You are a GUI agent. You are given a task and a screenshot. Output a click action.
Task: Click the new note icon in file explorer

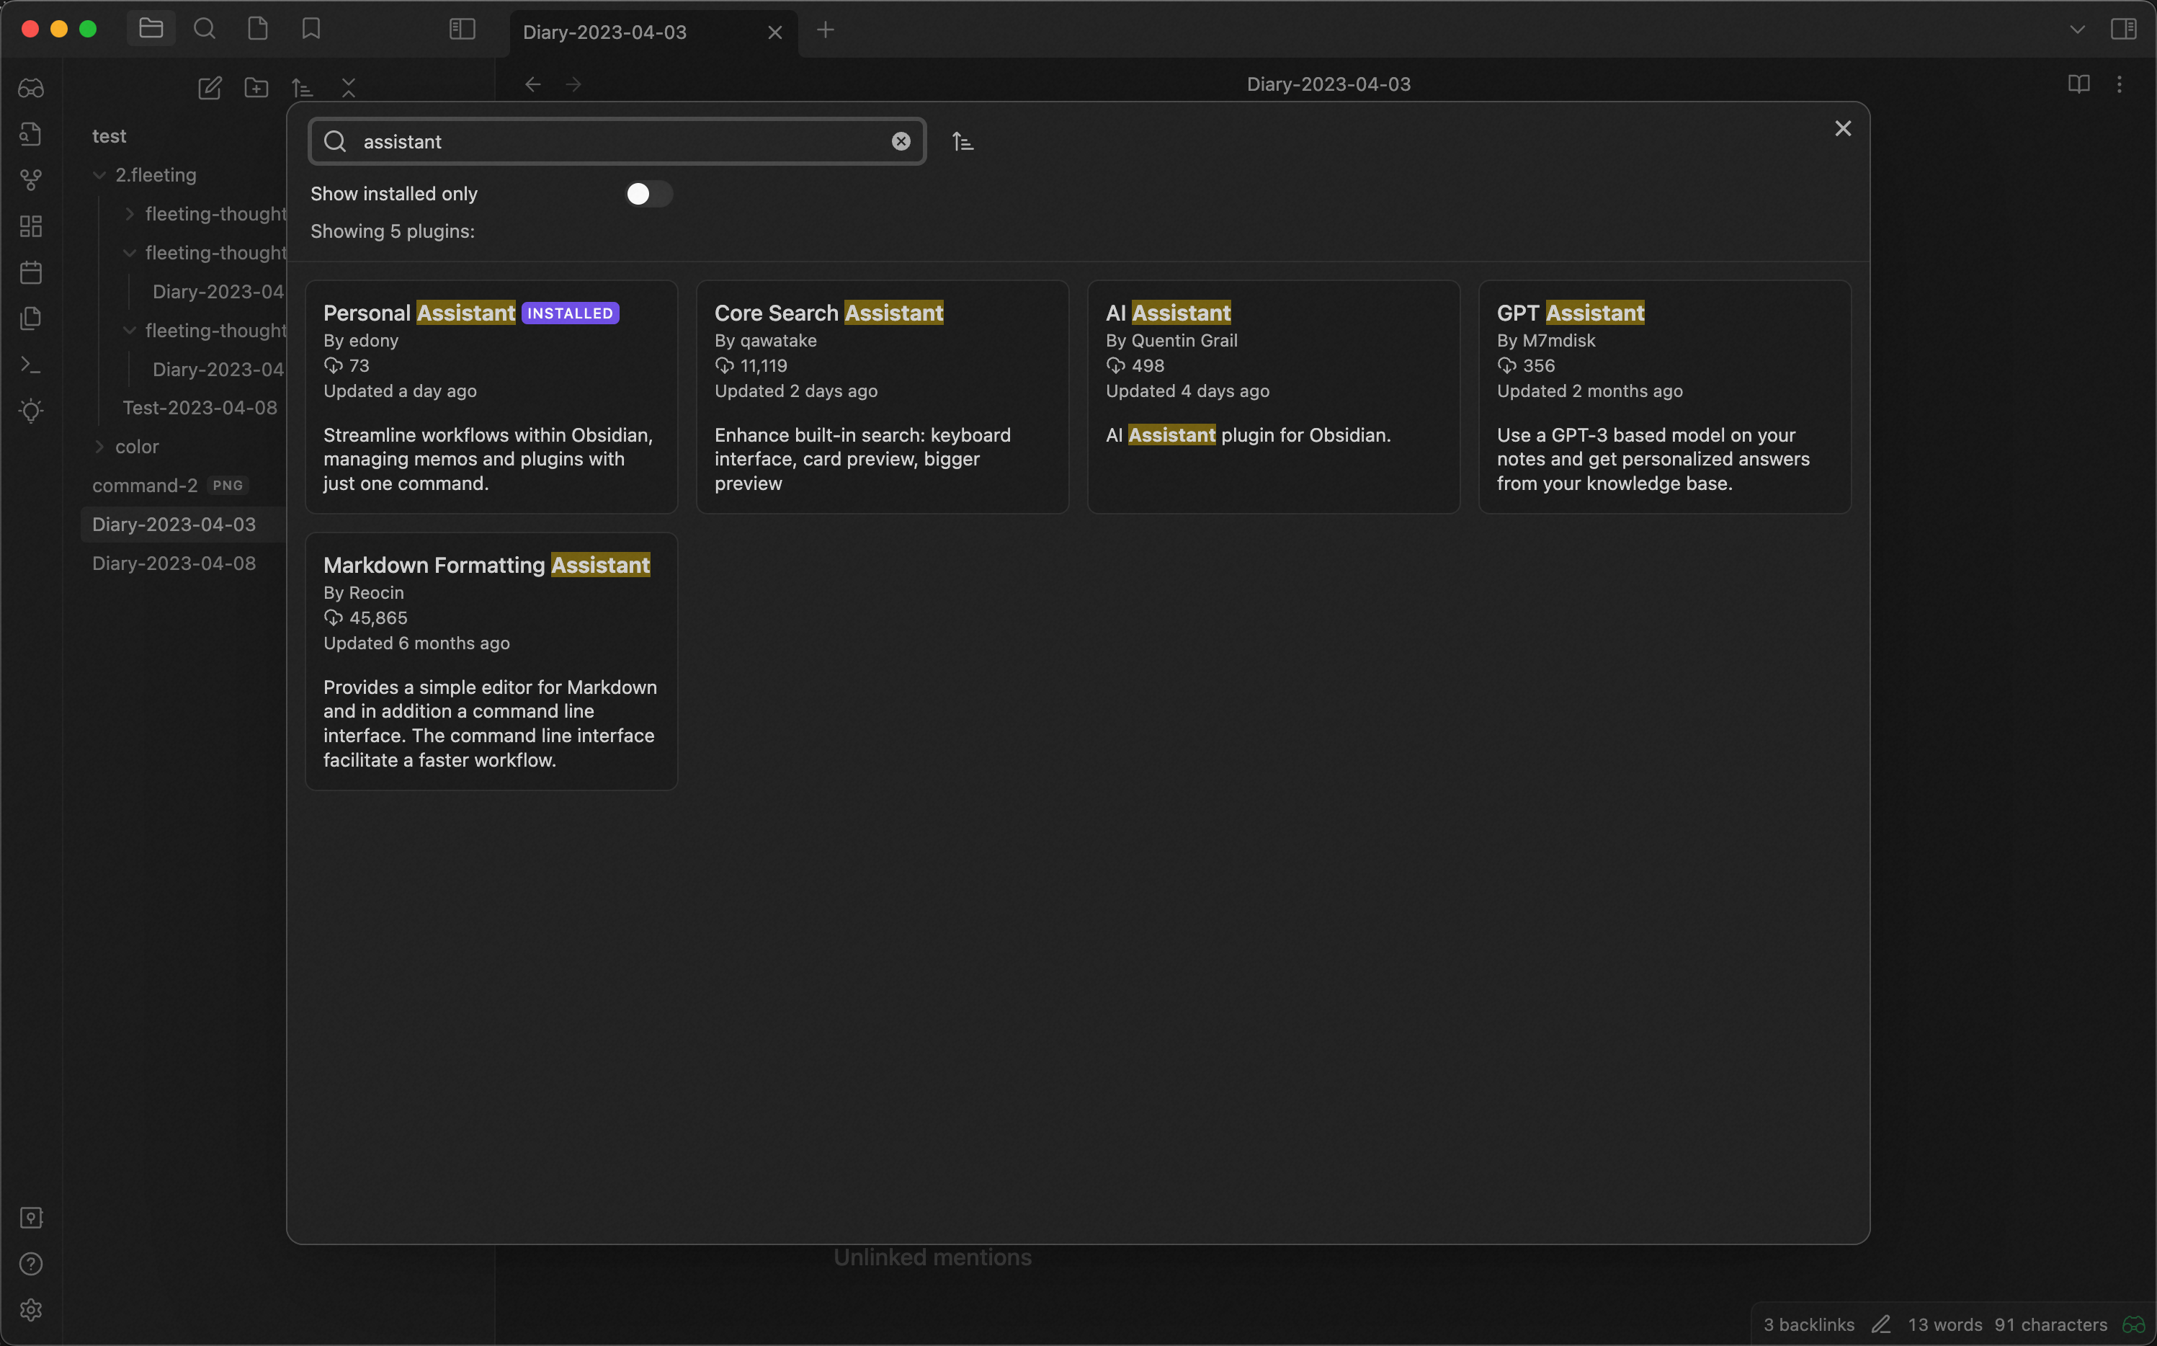(x=209, y=87)
